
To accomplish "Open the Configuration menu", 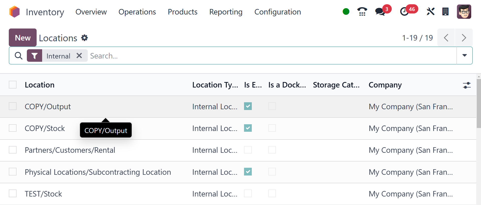I will 277,12.
